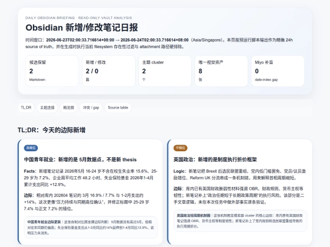330x247 pixels.
Task: Click the orange 中确信 confidence badge
Action: click(x=180, y=148)
